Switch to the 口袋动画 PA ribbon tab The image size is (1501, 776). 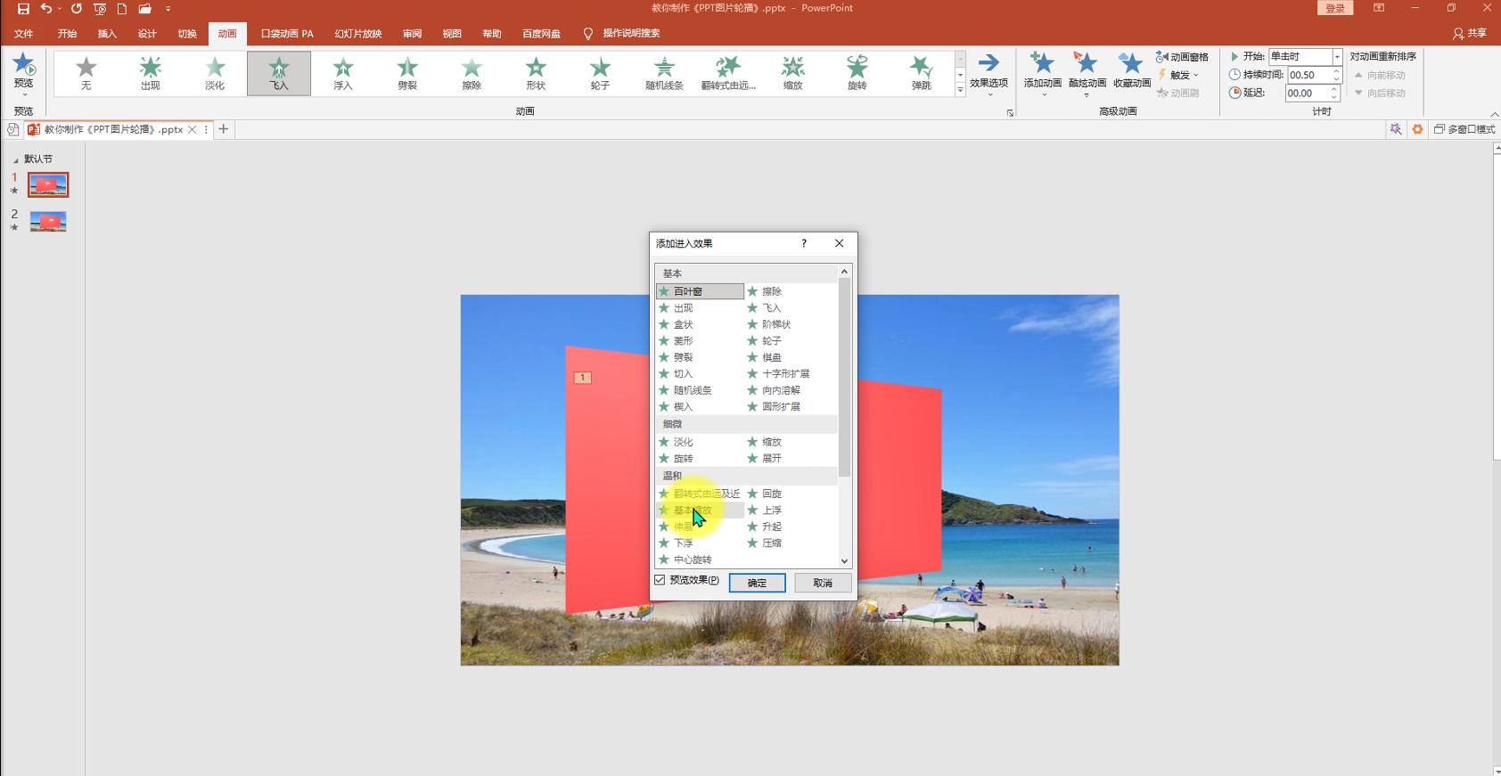[287, 34]
